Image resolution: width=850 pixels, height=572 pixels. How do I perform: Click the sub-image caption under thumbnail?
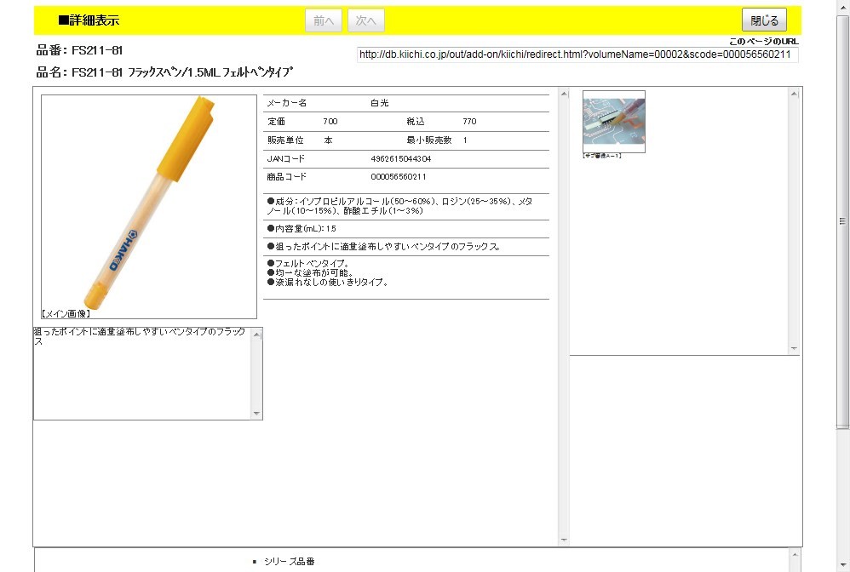click(x=601, y=156)
